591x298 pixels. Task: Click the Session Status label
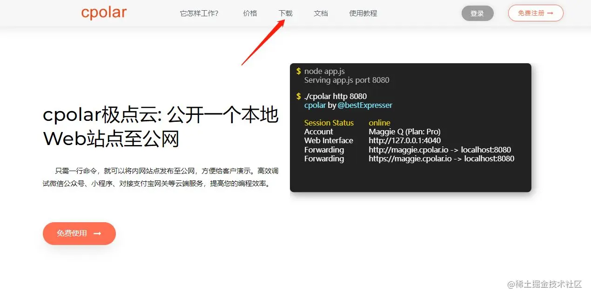coord(329,123)
